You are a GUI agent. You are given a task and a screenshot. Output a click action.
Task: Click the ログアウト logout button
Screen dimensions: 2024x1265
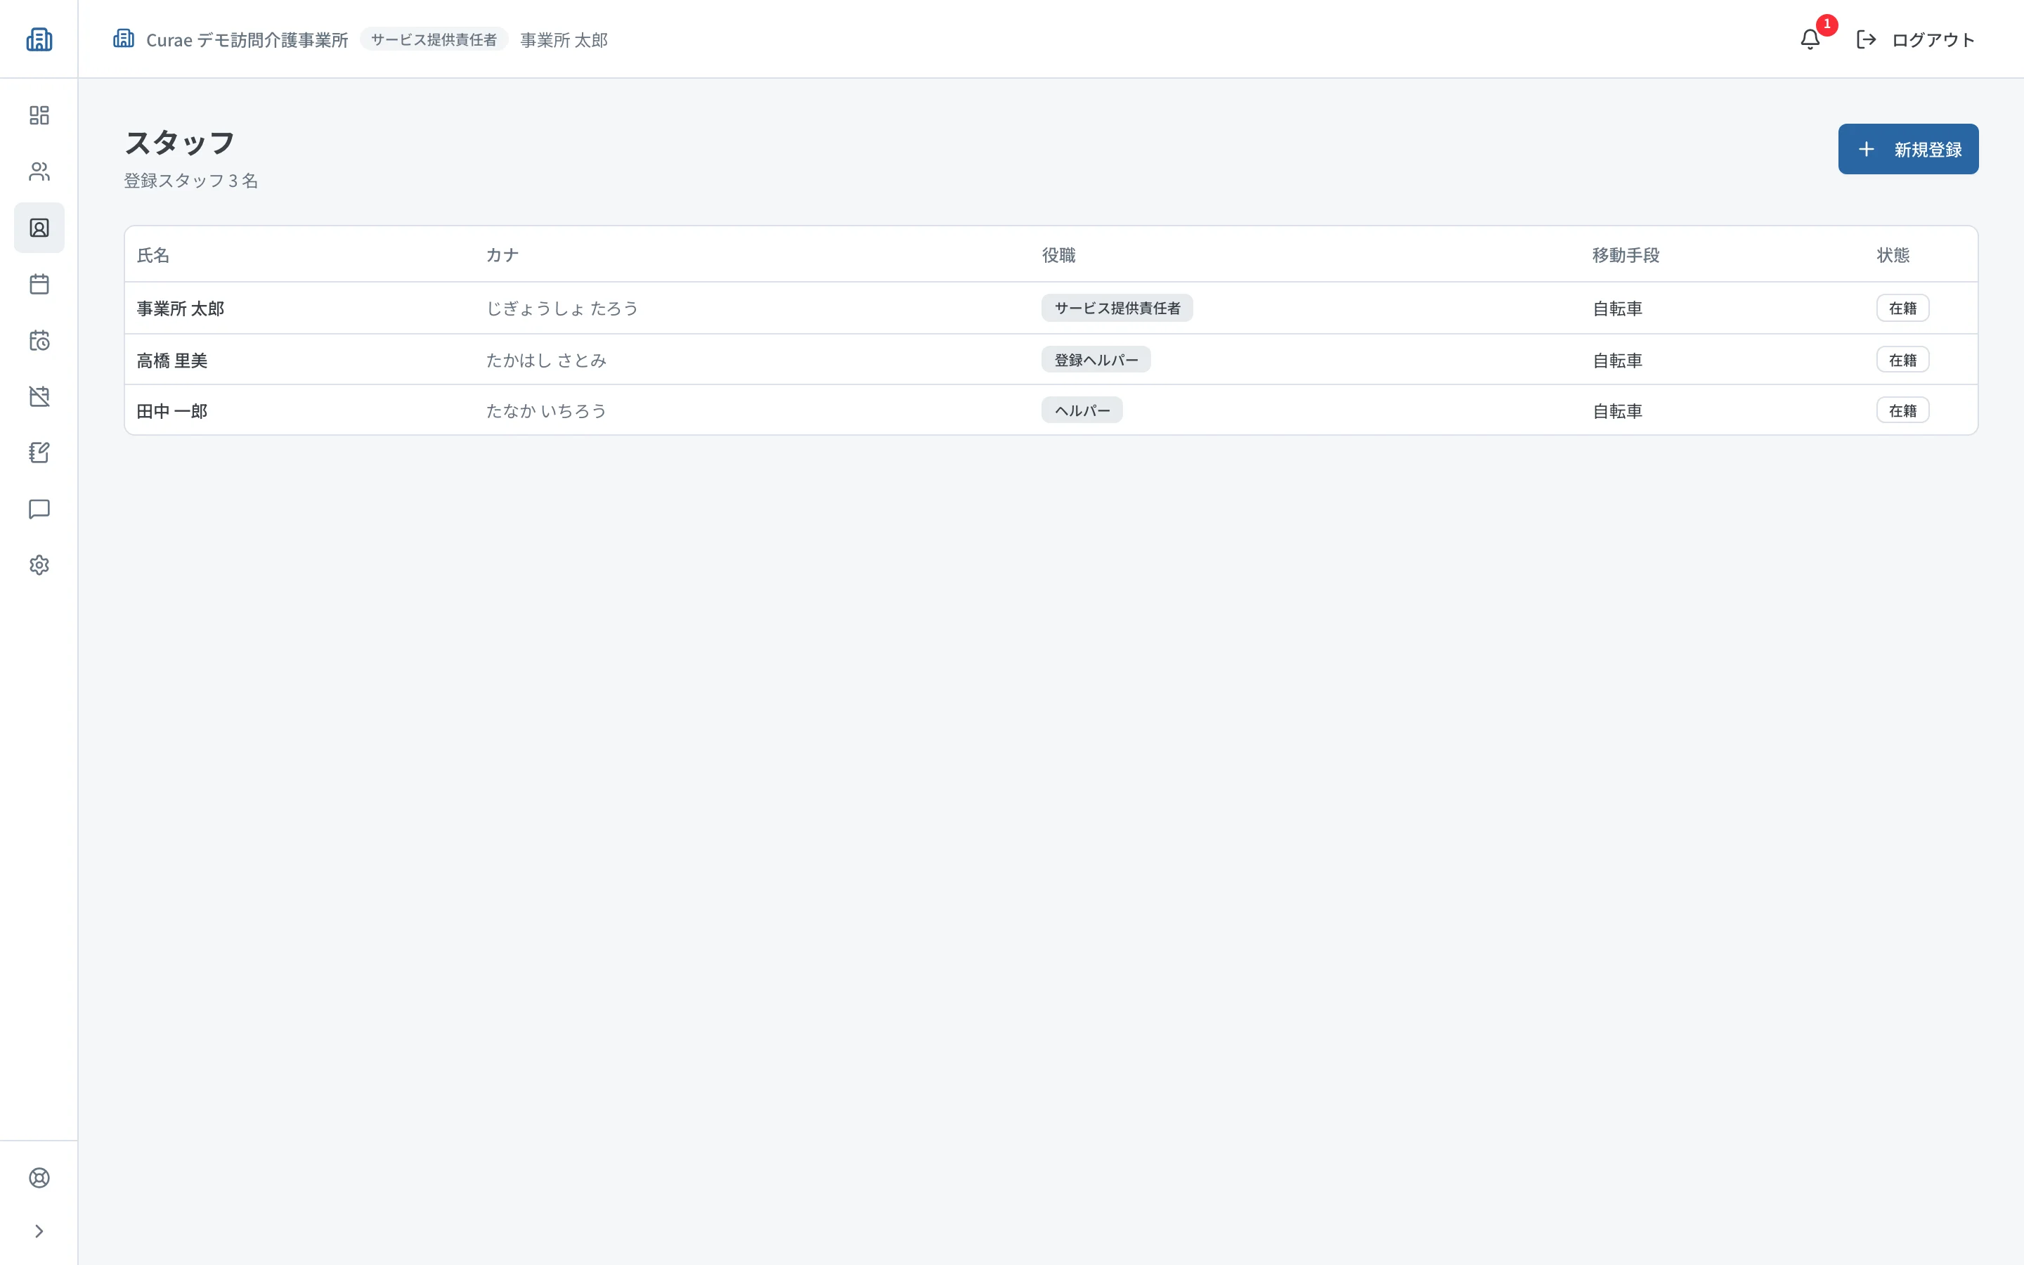[x=1915, y=39]
